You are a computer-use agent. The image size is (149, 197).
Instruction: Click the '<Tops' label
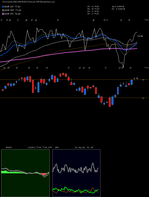click(x=146, y=20)
